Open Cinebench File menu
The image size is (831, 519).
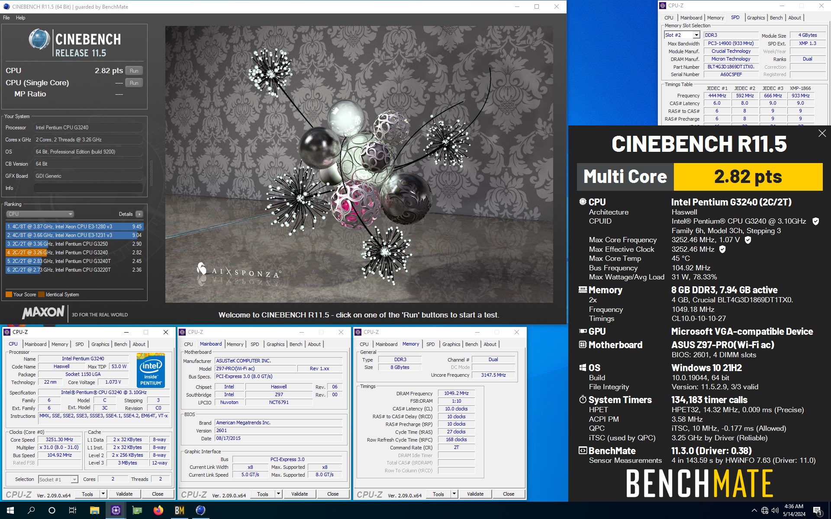[x=6, y=18]
